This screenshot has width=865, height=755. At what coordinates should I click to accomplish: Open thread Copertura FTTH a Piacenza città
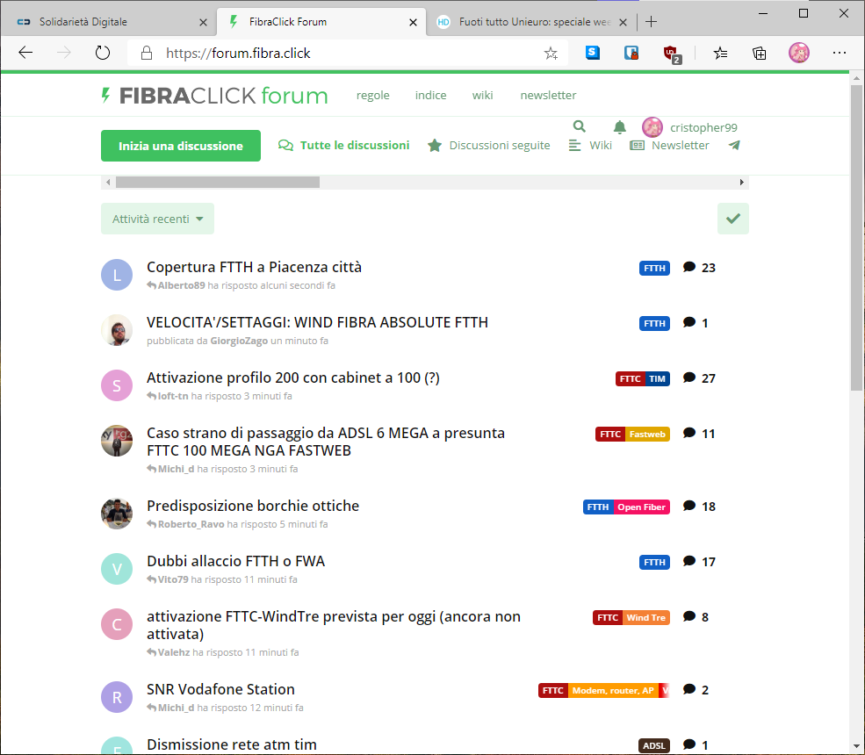pyautogui.click(x=255, y=267)
